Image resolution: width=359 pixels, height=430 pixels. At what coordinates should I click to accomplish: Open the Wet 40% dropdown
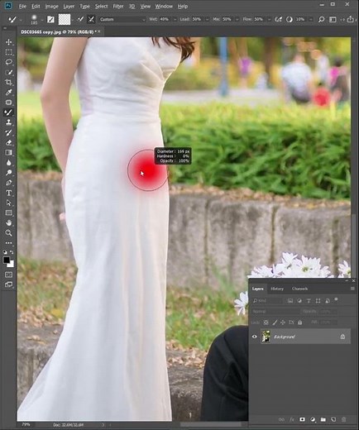(x=175, y=20)
